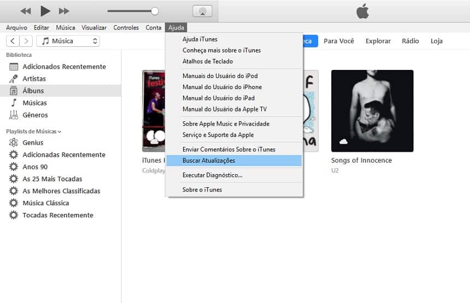
Task: Open Manual do Usuário do iPhone
Action: (234, 87)
